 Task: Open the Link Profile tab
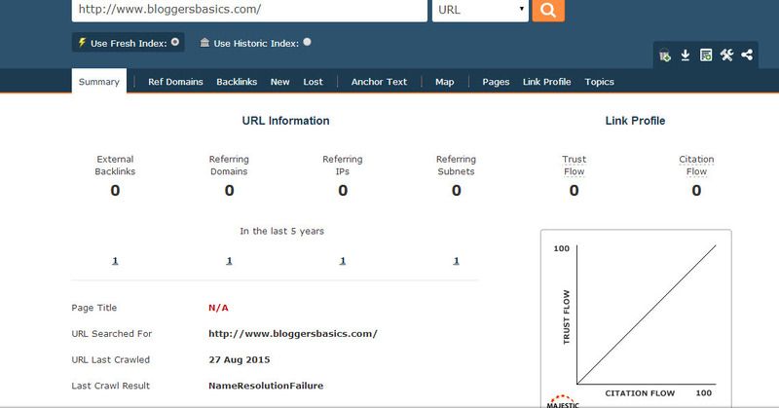pyautogui.click(x=546, y=82)
